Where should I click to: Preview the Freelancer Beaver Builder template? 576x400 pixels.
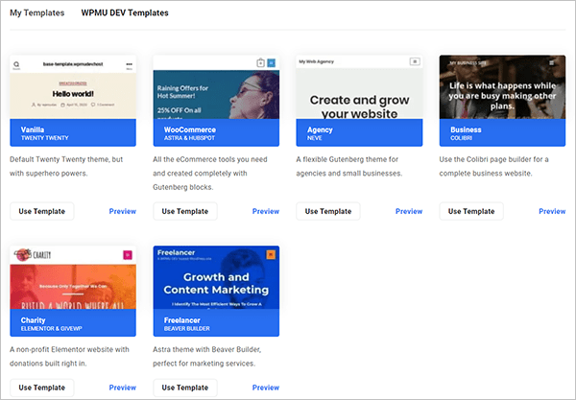(x=266, y=388)
